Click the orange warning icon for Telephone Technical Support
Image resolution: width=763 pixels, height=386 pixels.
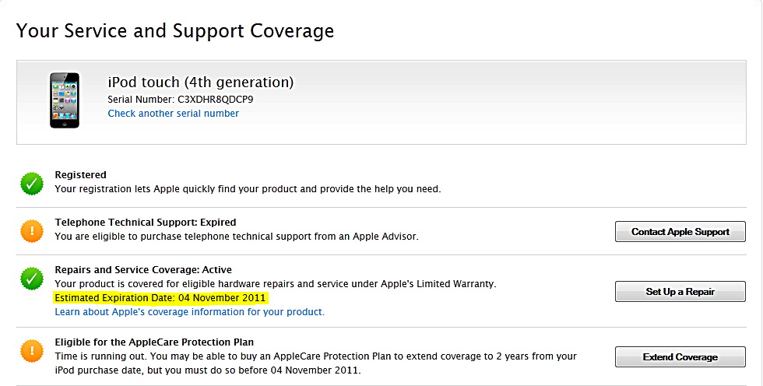32,230
